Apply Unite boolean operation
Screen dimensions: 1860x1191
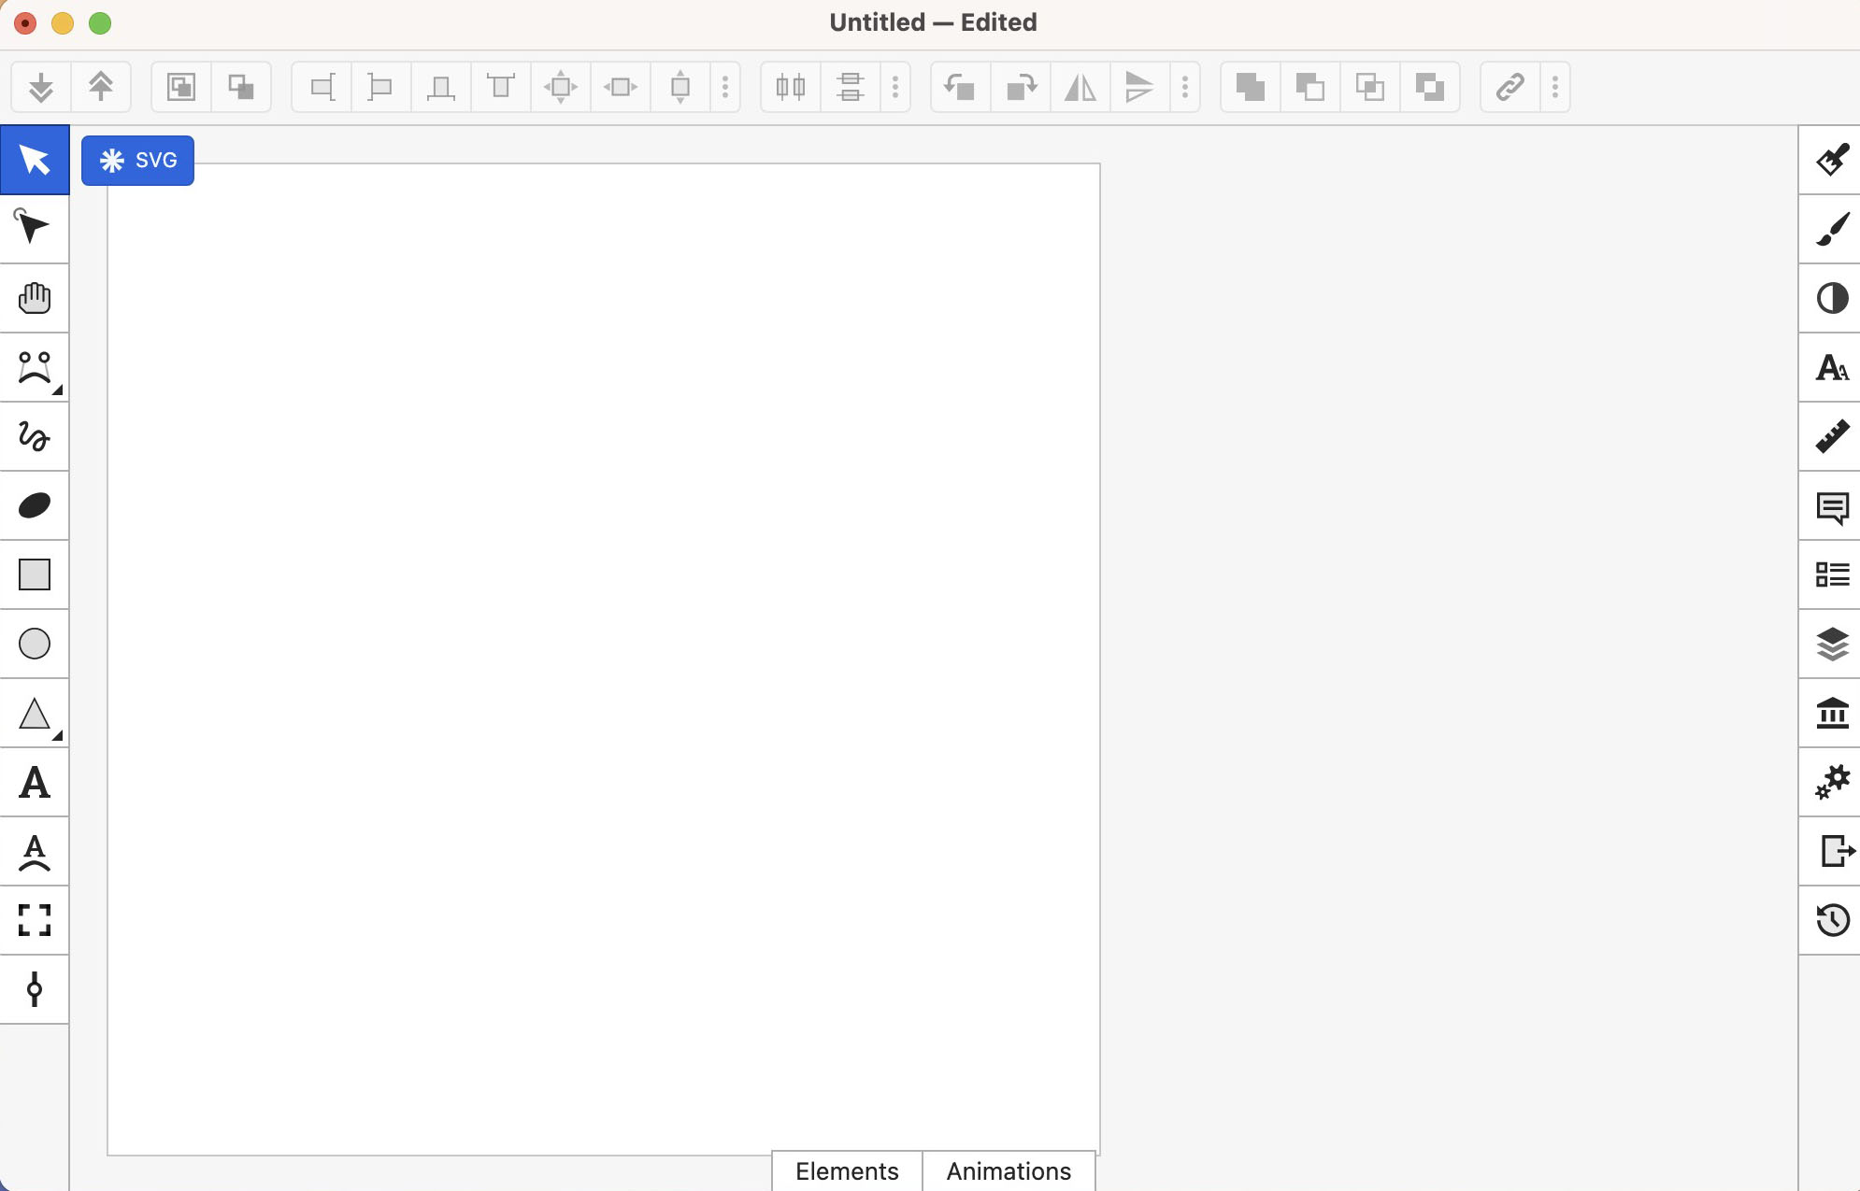click(1251, 87)
